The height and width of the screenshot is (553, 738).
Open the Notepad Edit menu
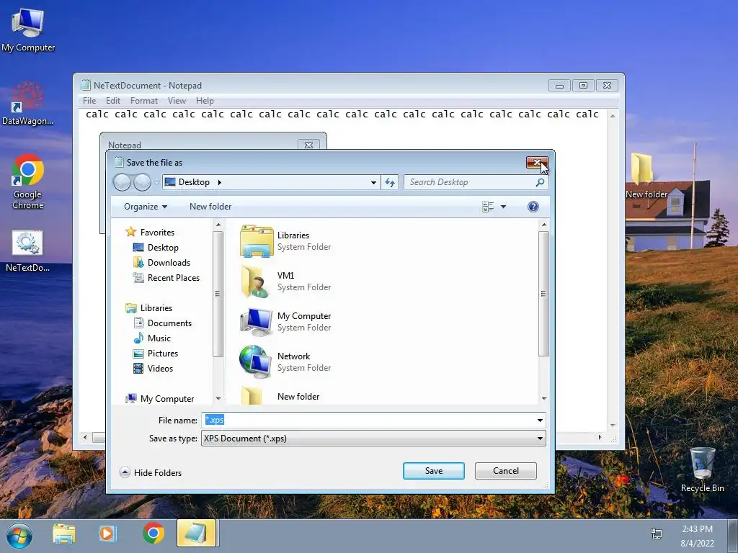(x=112, y=101)
